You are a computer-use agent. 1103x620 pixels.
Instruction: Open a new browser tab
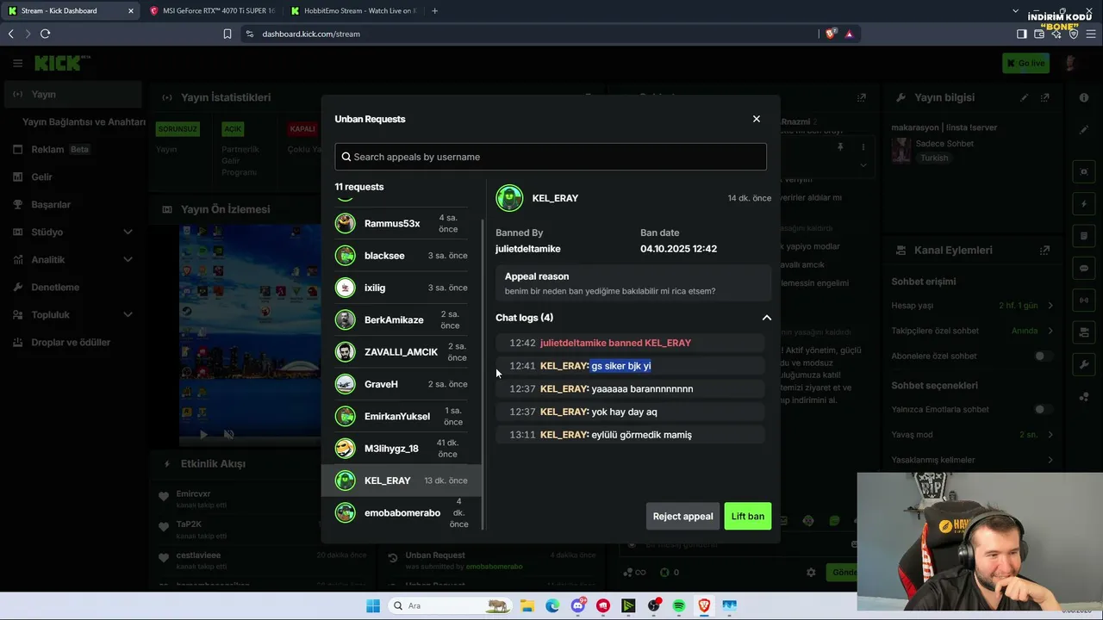pyautogui.click(x=434, y=11)
